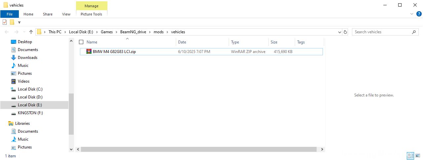Open address bar history dropdown
The image size is (423, 160).
340,32
